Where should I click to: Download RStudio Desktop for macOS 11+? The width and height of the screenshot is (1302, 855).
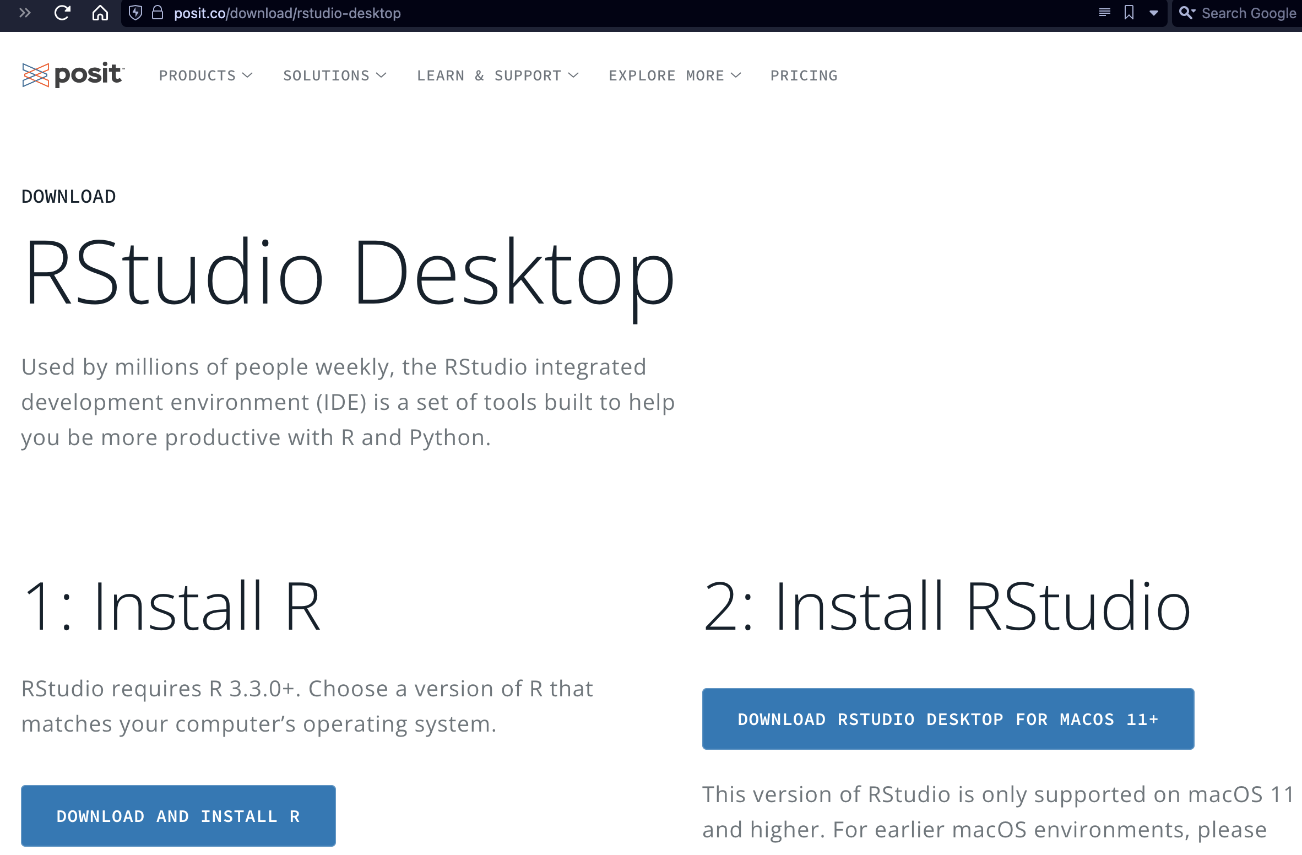(948, 719)
